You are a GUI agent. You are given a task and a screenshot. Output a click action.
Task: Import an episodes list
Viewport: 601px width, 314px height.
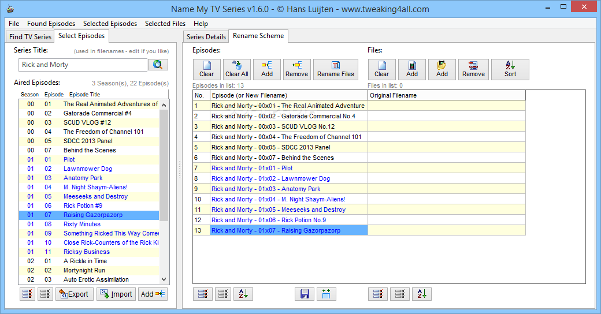tap(116, 294)
